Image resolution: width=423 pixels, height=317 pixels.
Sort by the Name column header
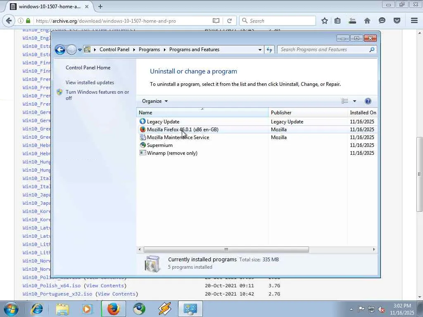202,113
